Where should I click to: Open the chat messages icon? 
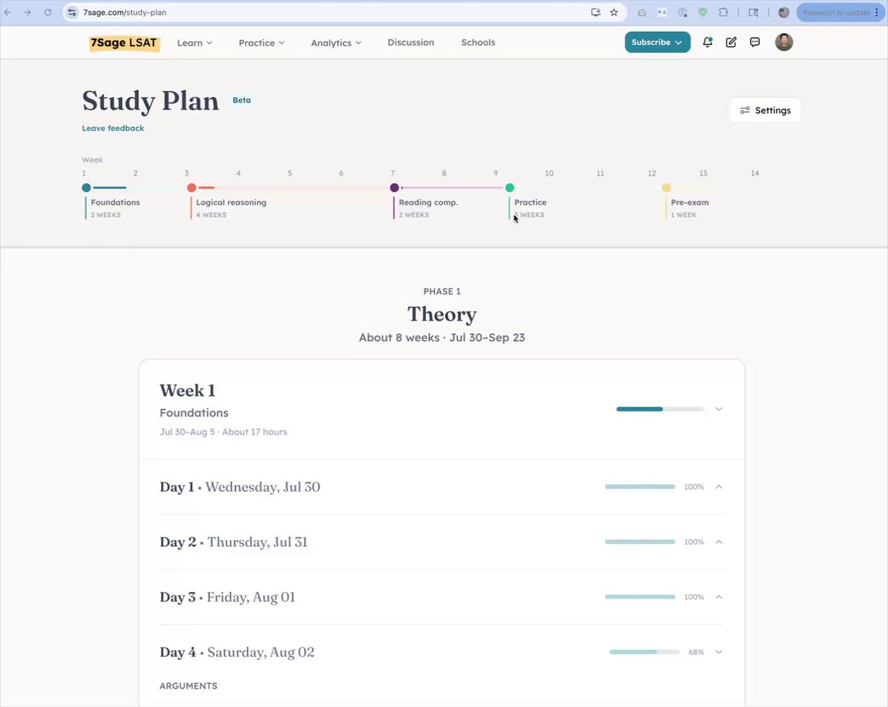755,42
